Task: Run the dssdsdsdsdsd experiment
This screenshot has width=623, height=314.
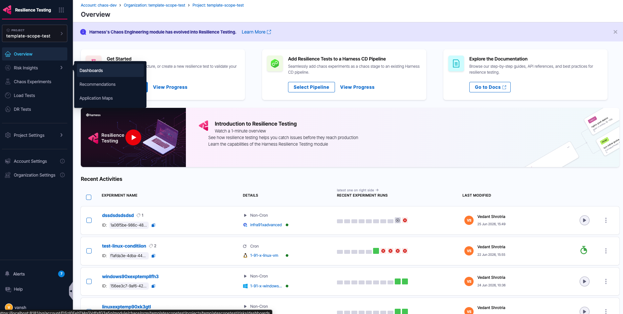Action: pyautogui.click(x=584, y=220)
